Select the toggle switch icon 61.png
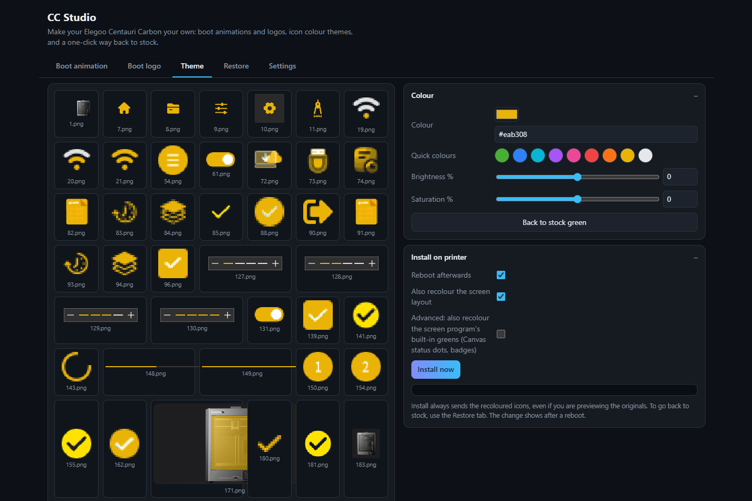 (x=221, y=165)
